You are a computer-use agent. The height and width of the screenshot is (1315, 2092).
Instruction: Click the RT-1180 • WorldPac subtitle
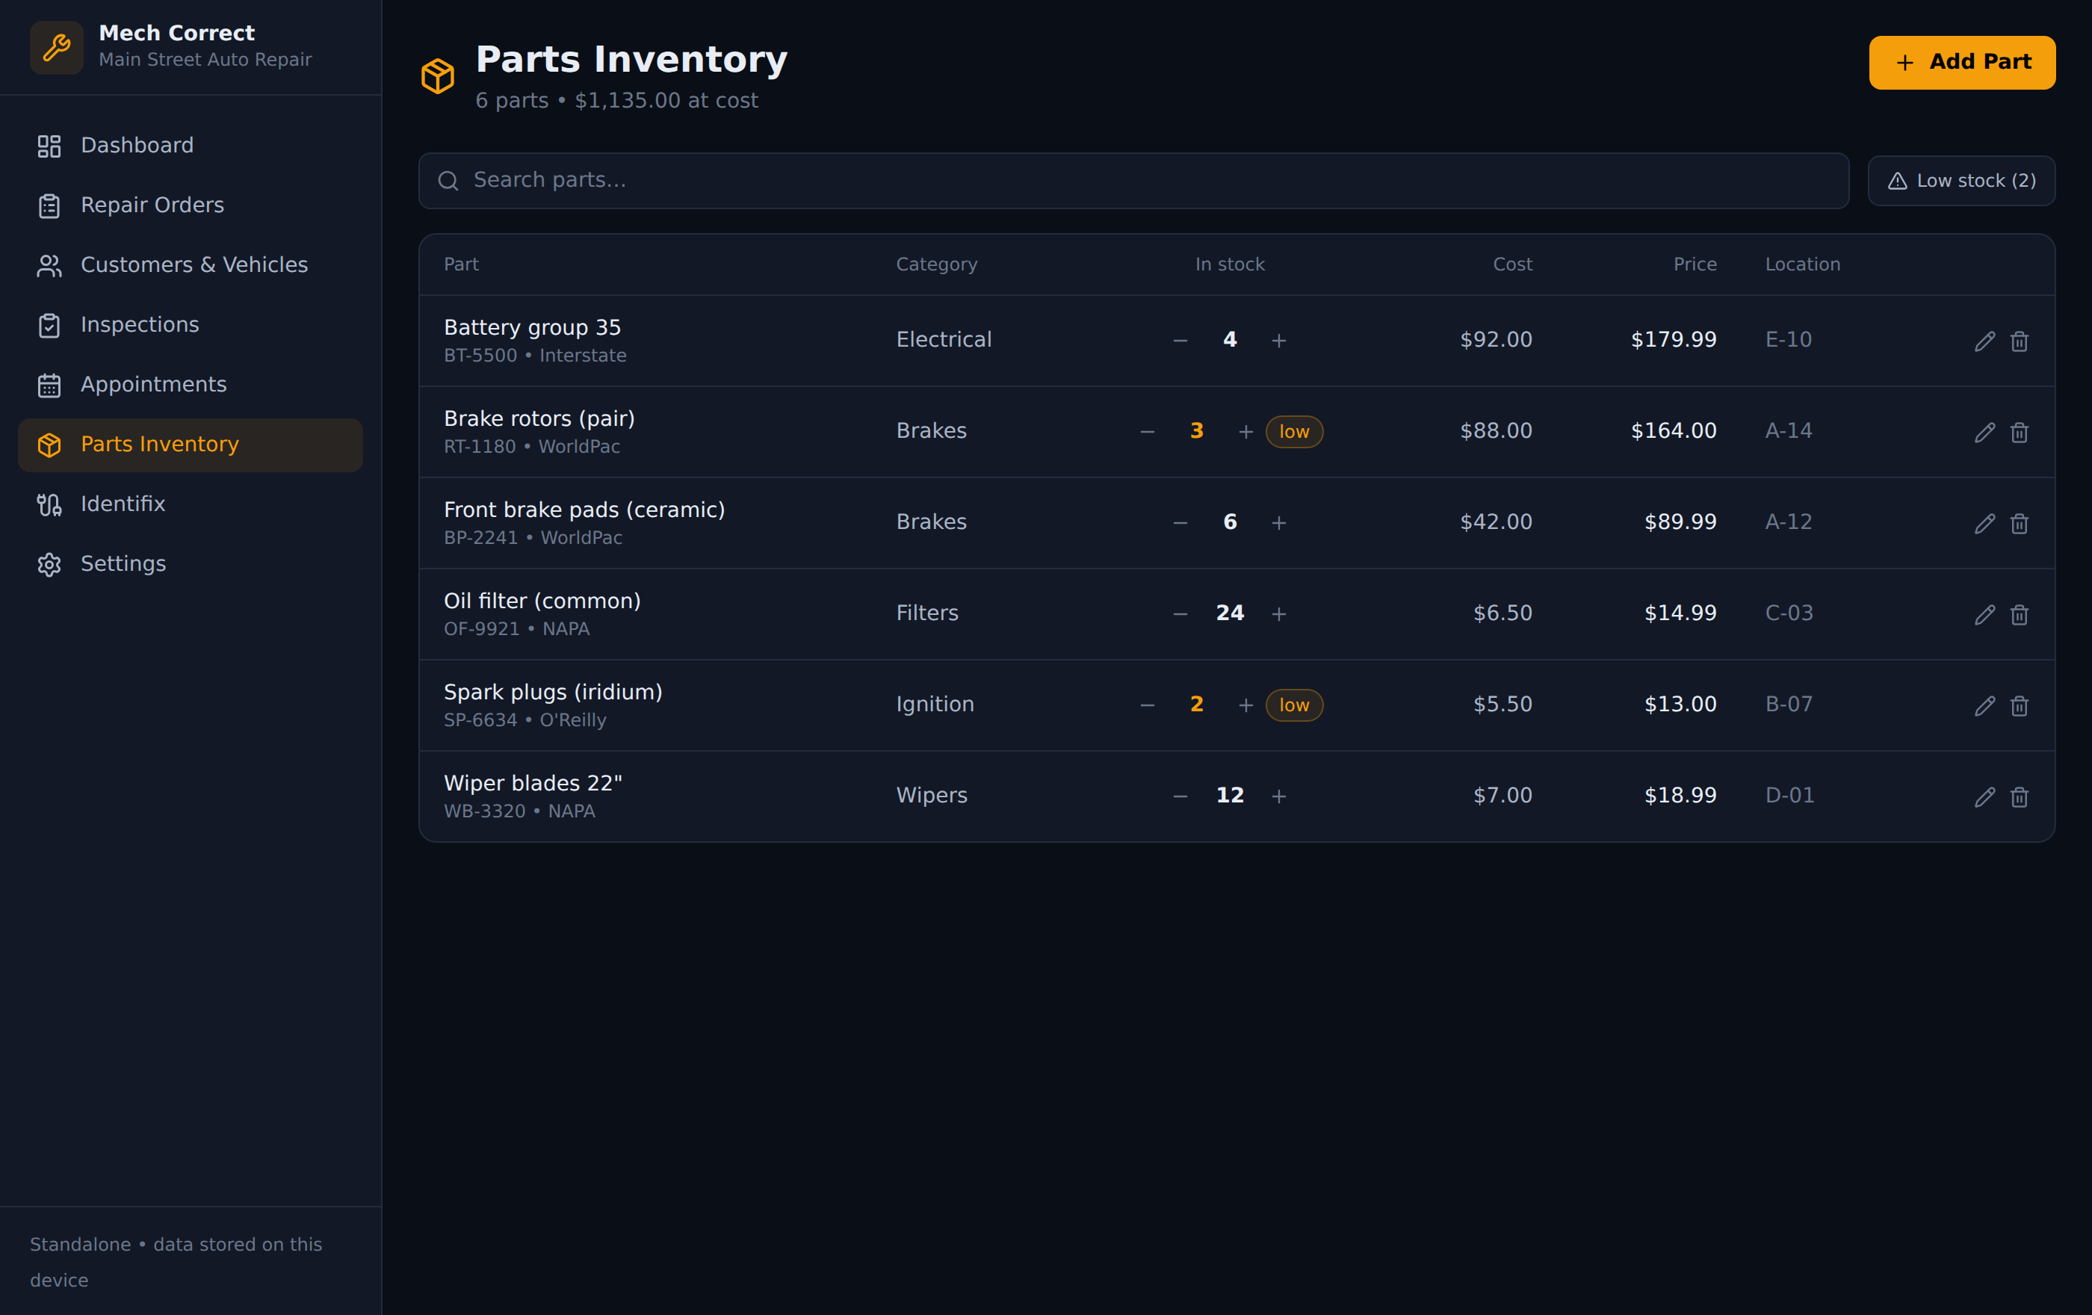(x=532, y=447)
